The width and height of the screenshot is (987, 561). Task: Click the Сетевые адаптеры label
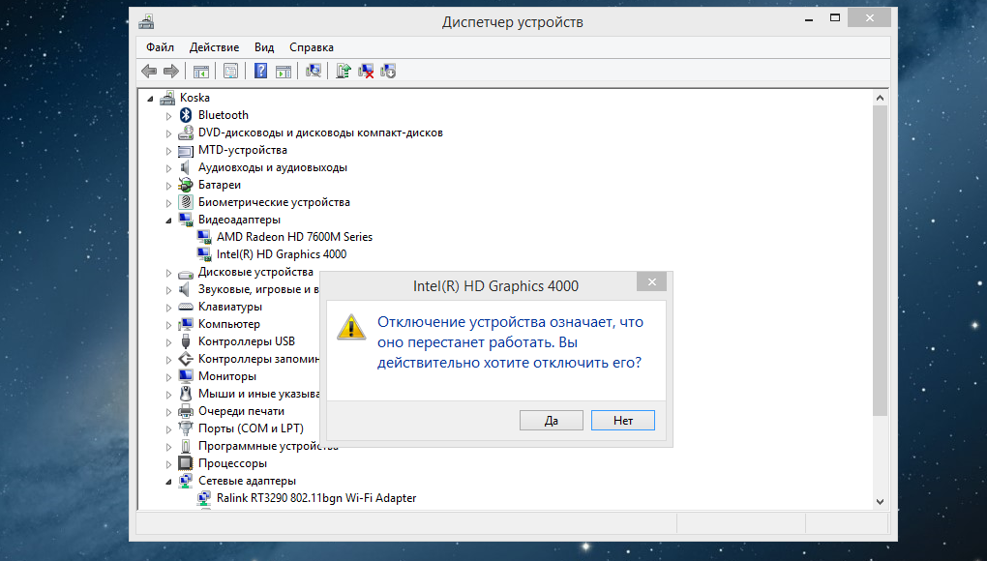(247, 481)
